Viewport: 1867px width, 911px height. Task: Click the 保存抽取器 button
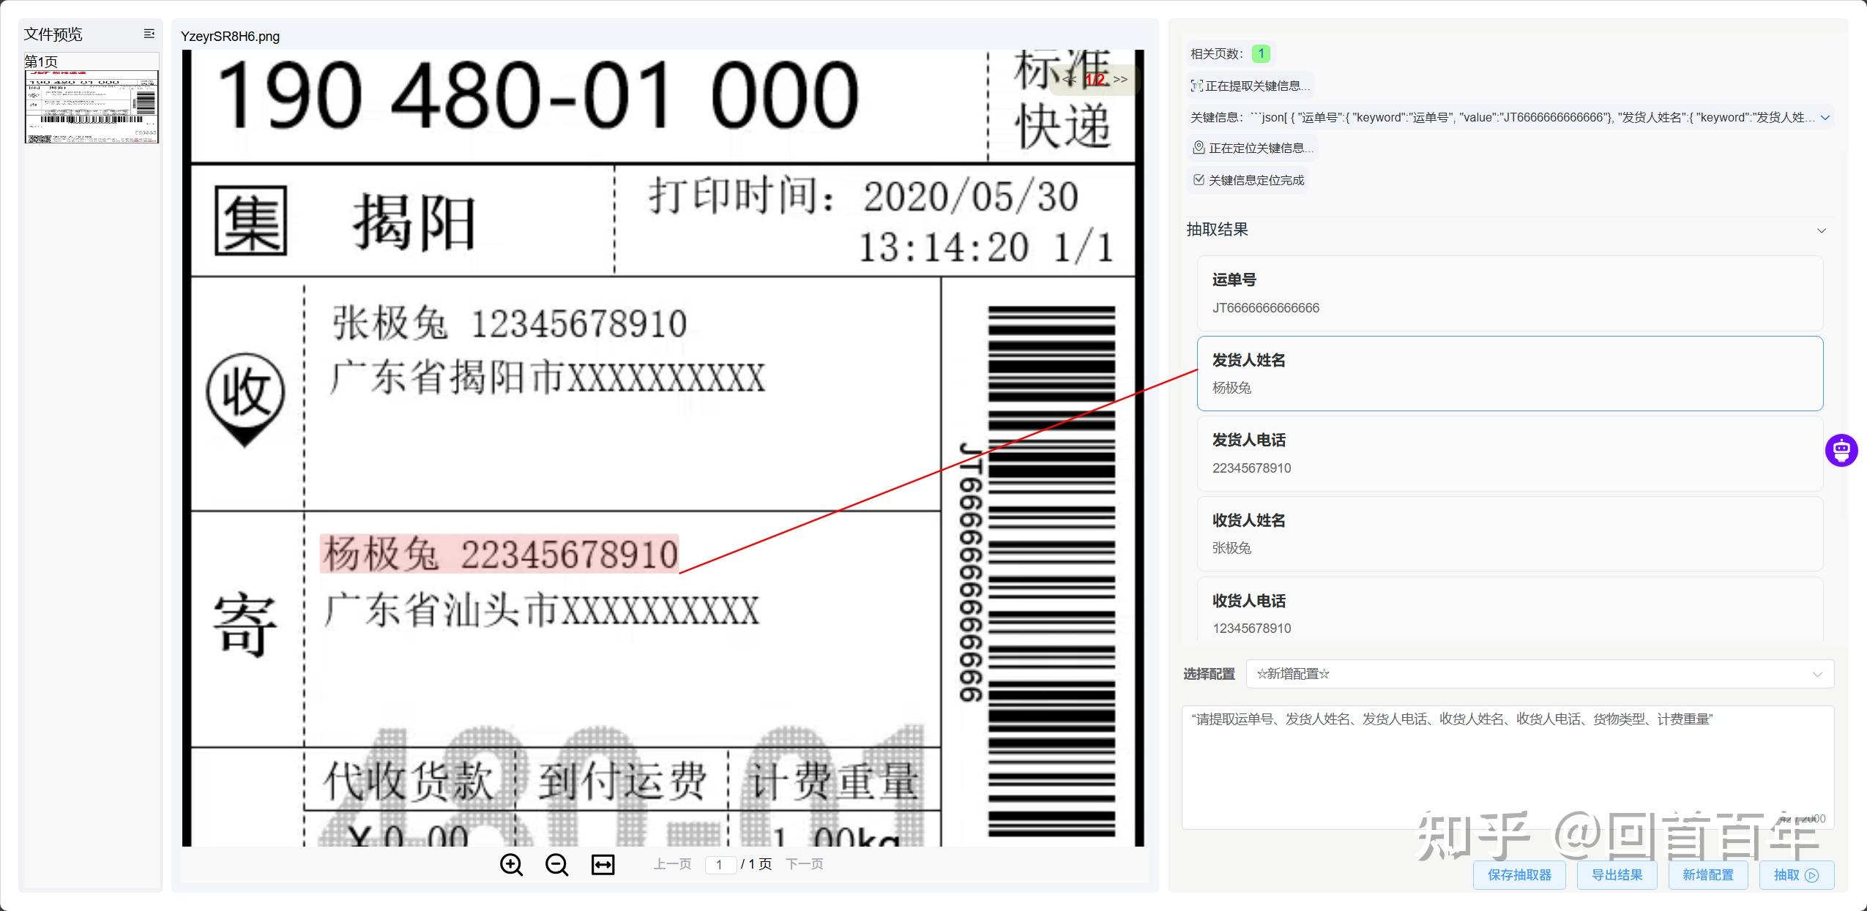point(1518,874)
